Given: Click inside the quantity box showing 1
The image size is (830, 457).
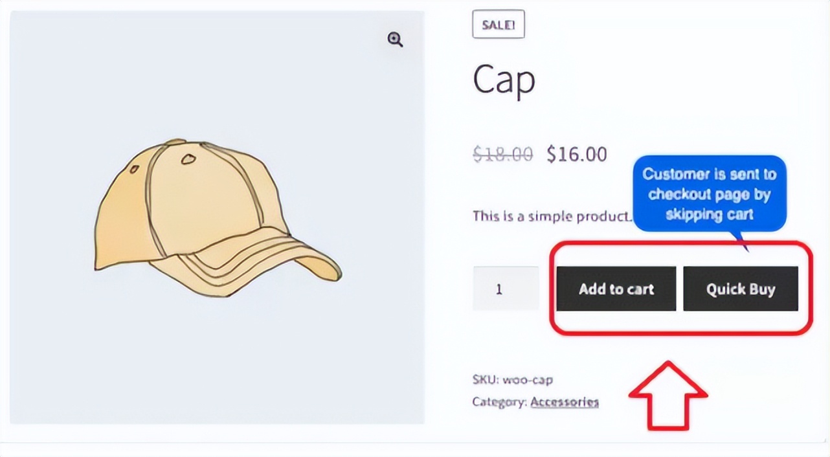Looking at the screenshot, I should point(505,289).
